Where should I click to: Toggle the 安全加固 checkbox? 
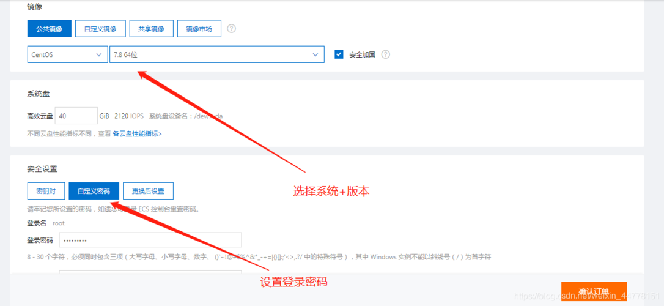(x=339, y=54)
